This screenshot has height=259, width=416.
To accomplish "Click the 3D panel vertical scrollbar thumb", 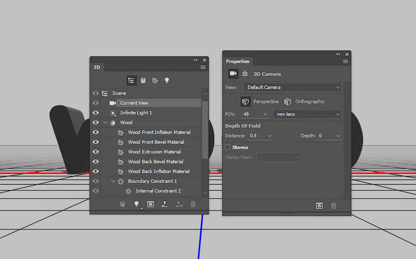I will tap(205, 129).
